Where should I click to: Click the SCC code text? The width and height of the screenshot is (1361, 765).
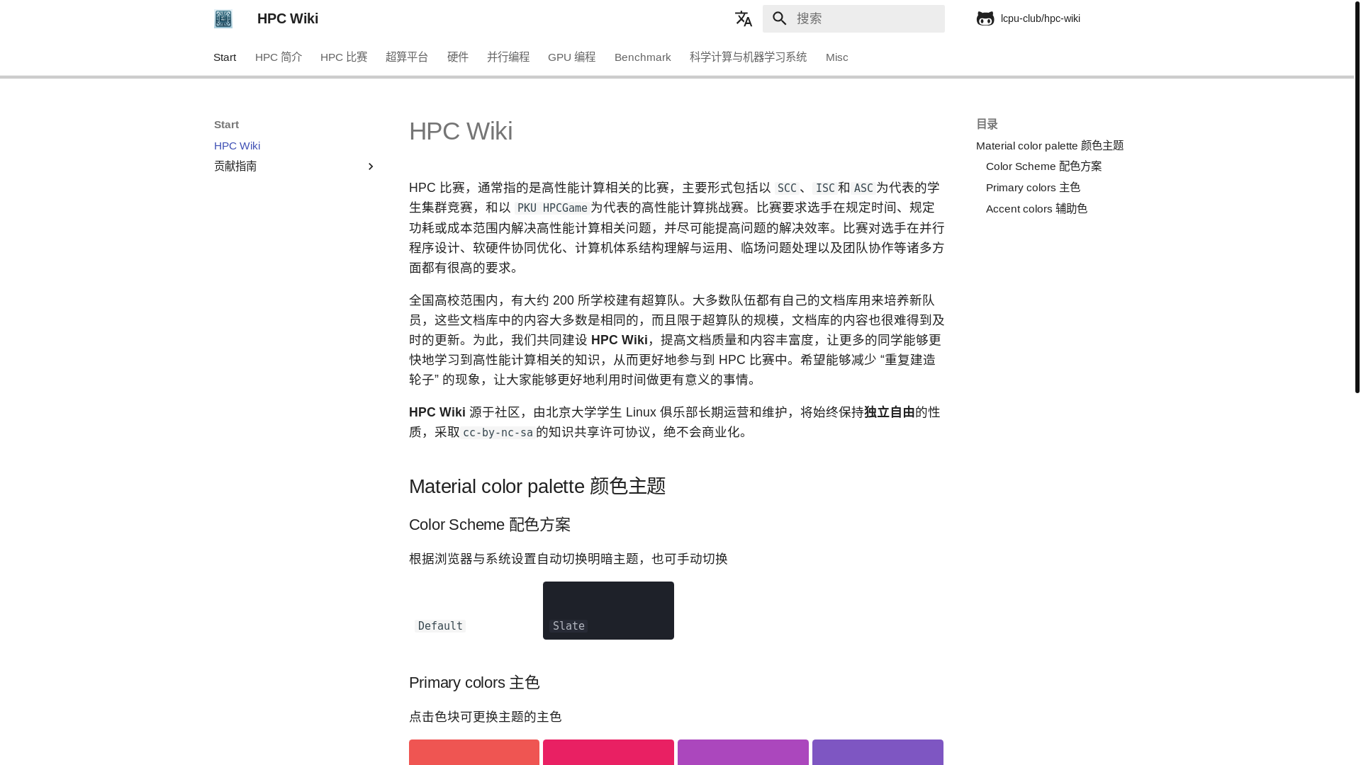(x=787, y=188)
